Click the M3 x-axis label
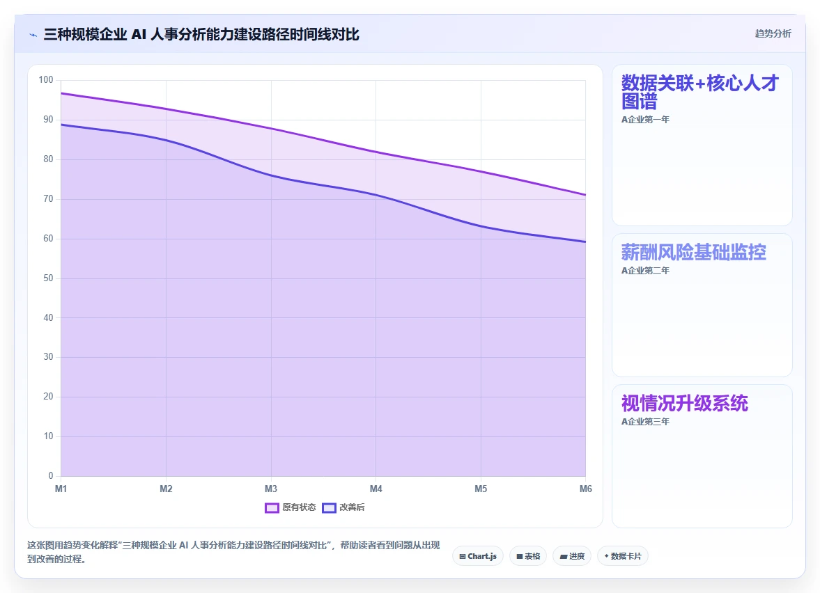820x593 pixels. (x=271, y=489)
